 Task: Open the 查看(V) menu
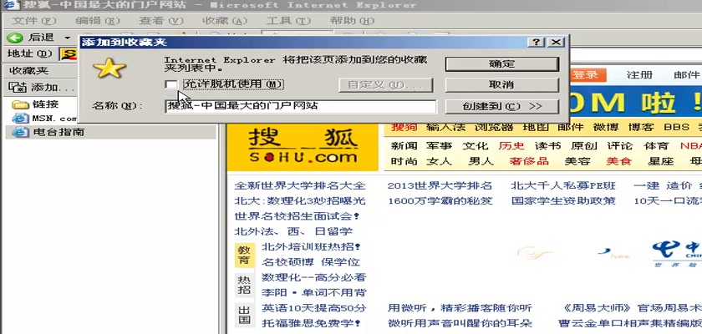pos(161,21)
